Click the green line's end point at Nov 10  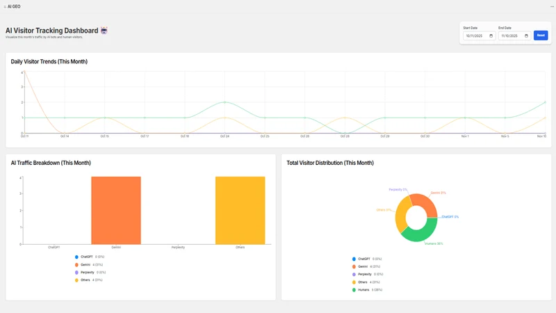tap(545, 102)
